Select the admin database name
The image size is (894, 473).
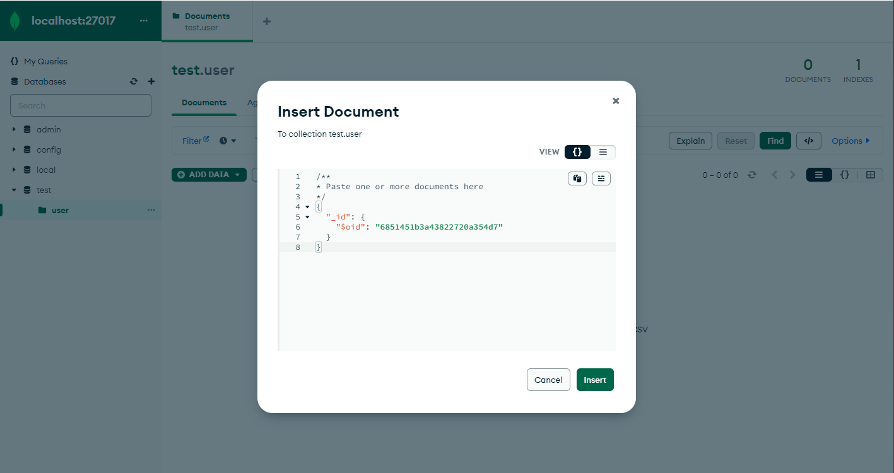coord(49,129)
